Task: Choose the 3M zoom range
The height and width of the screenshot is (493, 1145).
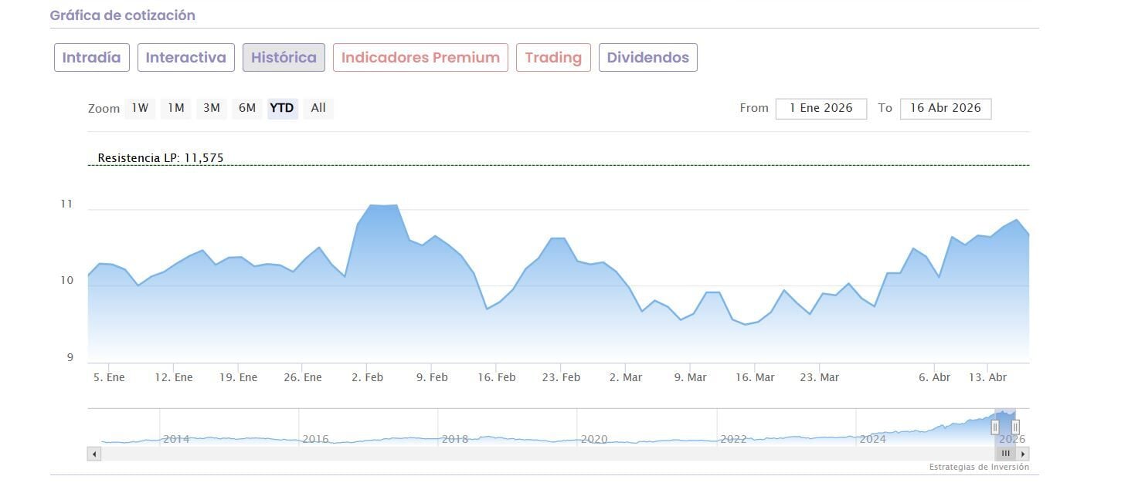Action: click(x=212, y=108)
